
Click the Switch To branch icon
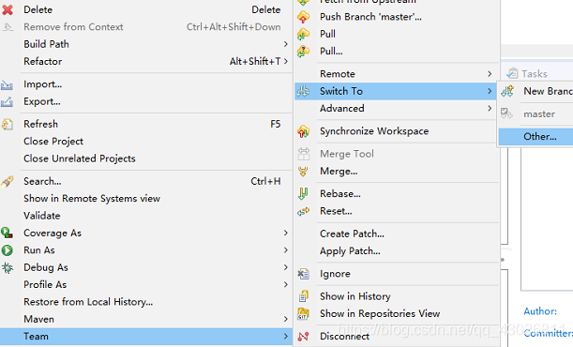pos(303,91)
